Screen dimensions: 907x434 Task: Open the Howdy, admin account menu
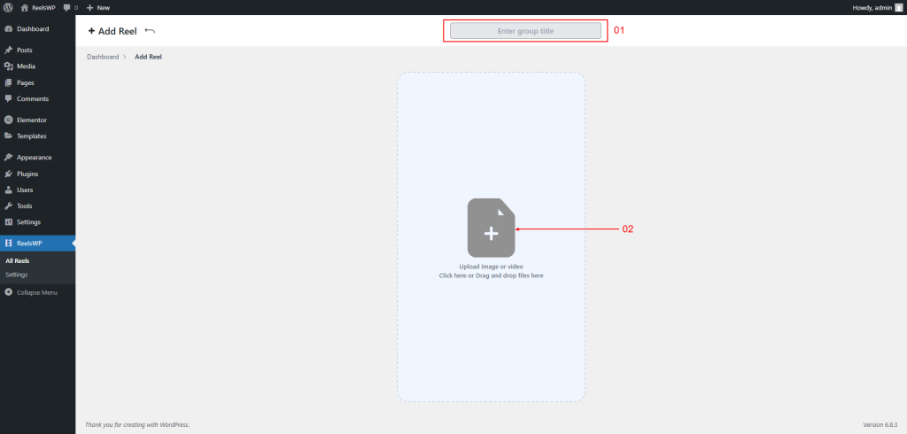point(871,7)
